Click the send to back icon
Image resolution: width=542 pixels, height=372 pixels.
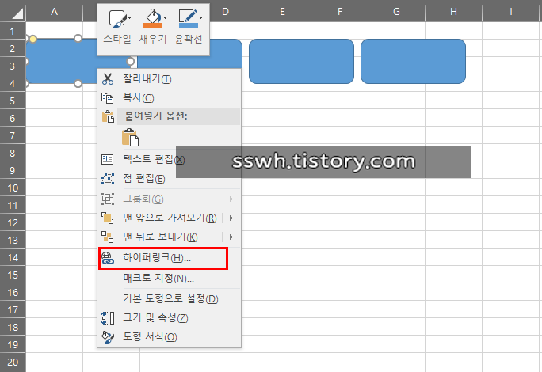coord(108,237)
